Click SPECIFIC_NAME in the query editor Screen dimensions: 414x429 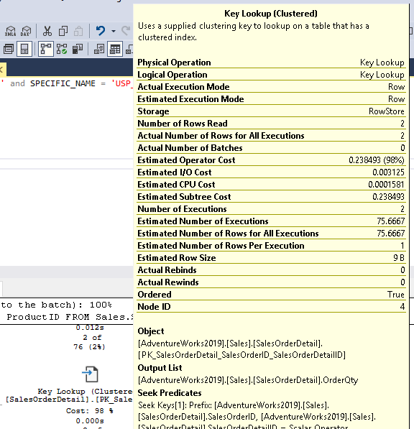63,83
